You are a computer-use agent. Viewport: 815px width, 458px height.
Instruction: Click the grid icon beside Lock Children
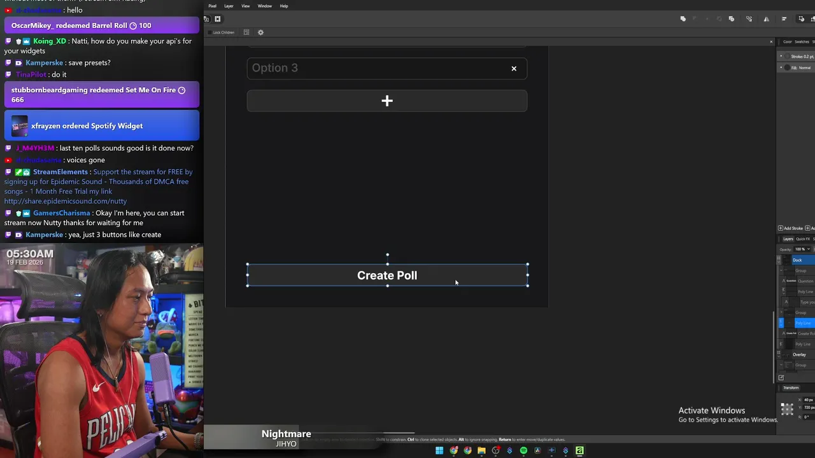coord(246,32)
